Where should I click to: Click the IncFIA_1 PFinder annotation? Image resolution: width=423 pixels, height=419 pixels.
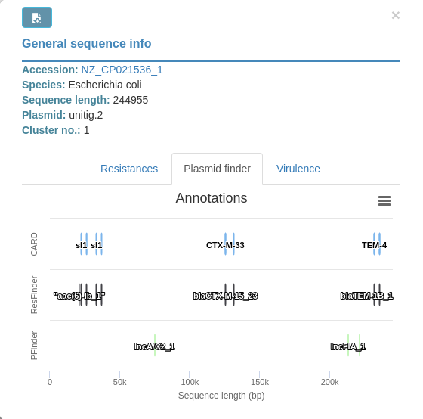[348, 346]
